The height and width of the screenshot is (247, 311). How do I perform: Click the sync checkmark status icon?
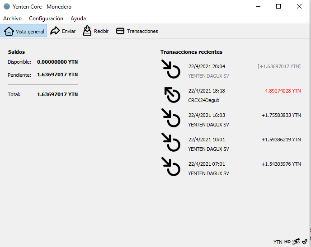pos(305,242)
